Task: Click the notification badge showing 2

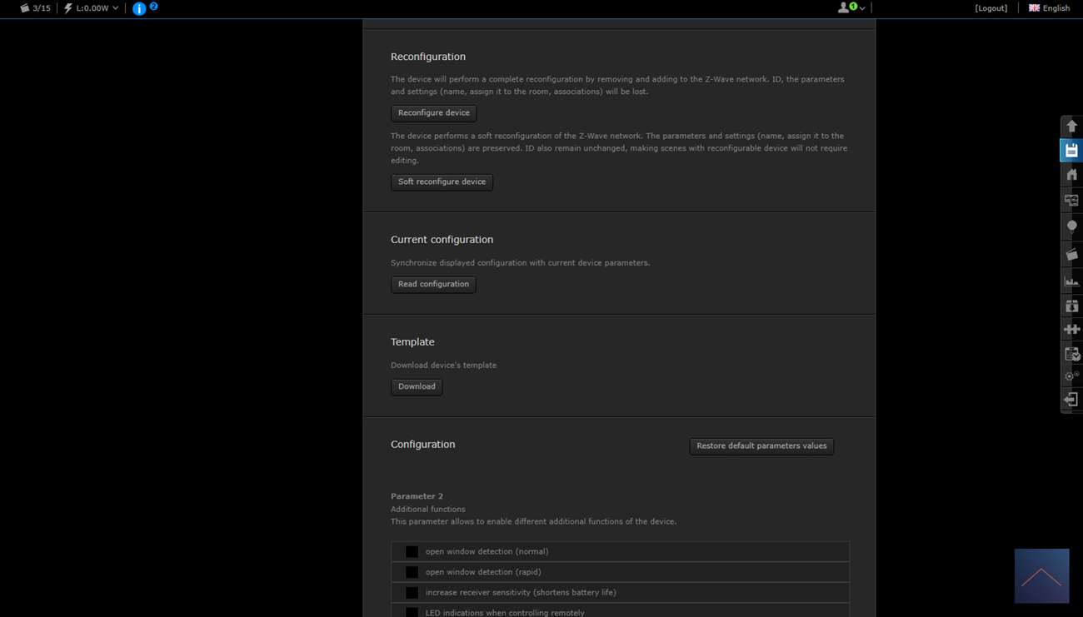Action: tap(153, 6)
